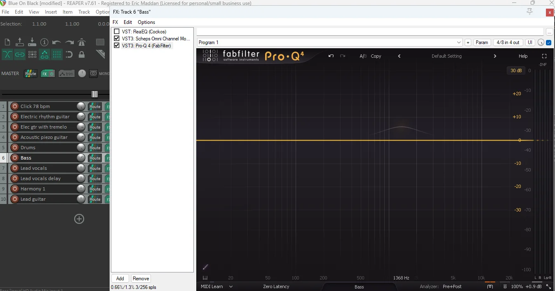Click the piano display icon in Pro-Q
The image size is (555, 291).
[205, 278]
